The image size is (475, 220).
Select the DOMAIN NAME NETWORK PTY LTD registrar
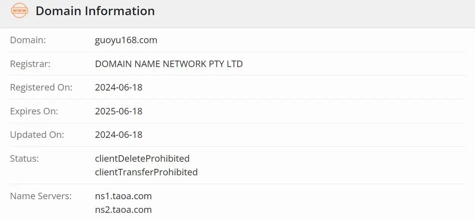pos(169,64)
